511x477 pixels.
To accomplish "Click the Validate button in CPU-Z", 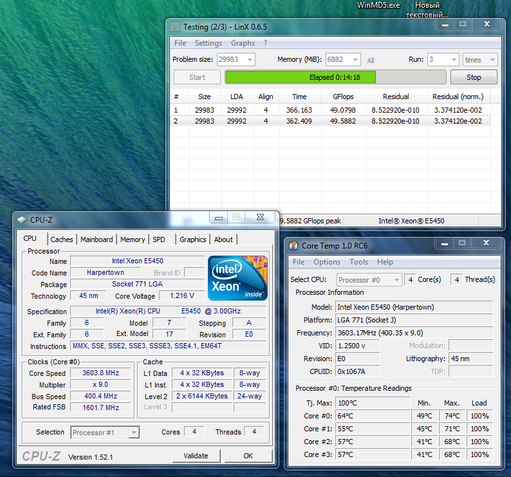I will coord(196,456).
